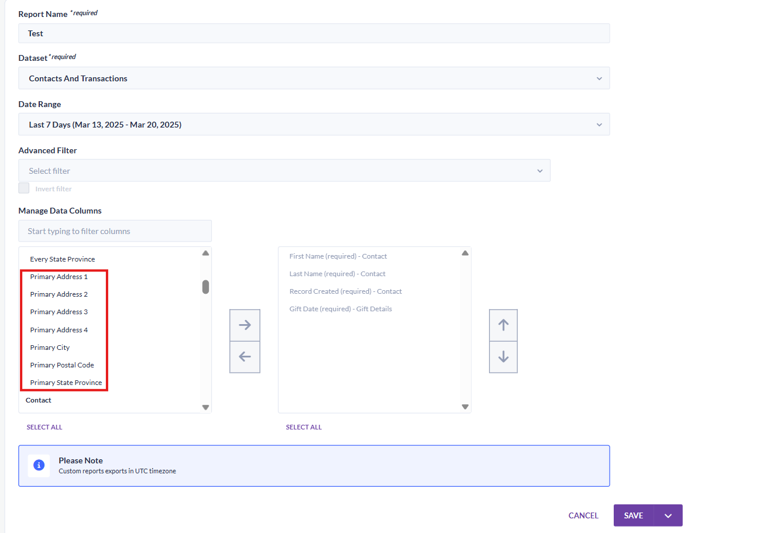Screen dimensions: 784x533
Task: Select Primary Postal Code column
Action: click(62, 365)
